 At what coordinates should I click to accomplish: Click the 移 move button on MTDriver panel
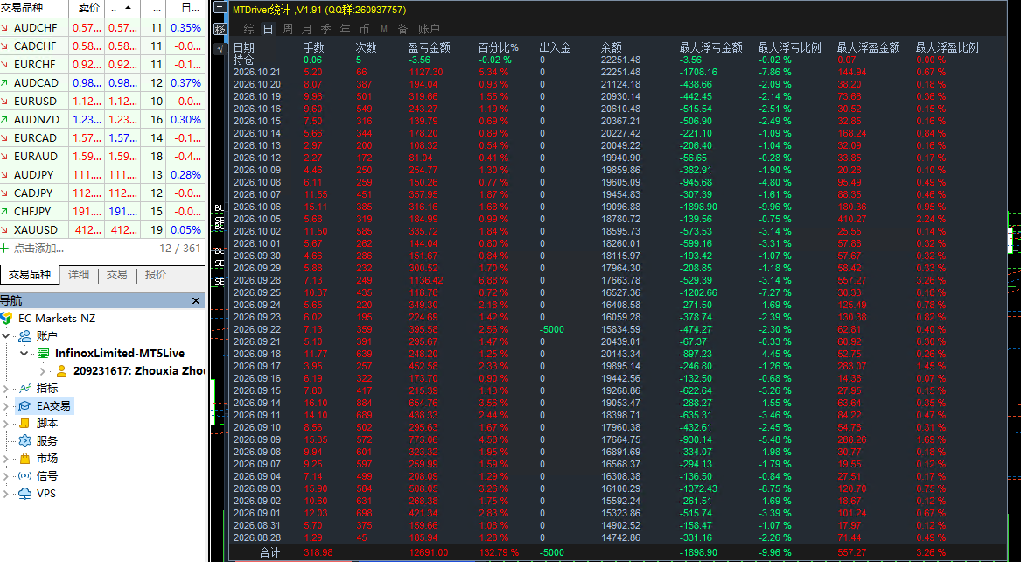pyautogui.click(x=220, y=29)
